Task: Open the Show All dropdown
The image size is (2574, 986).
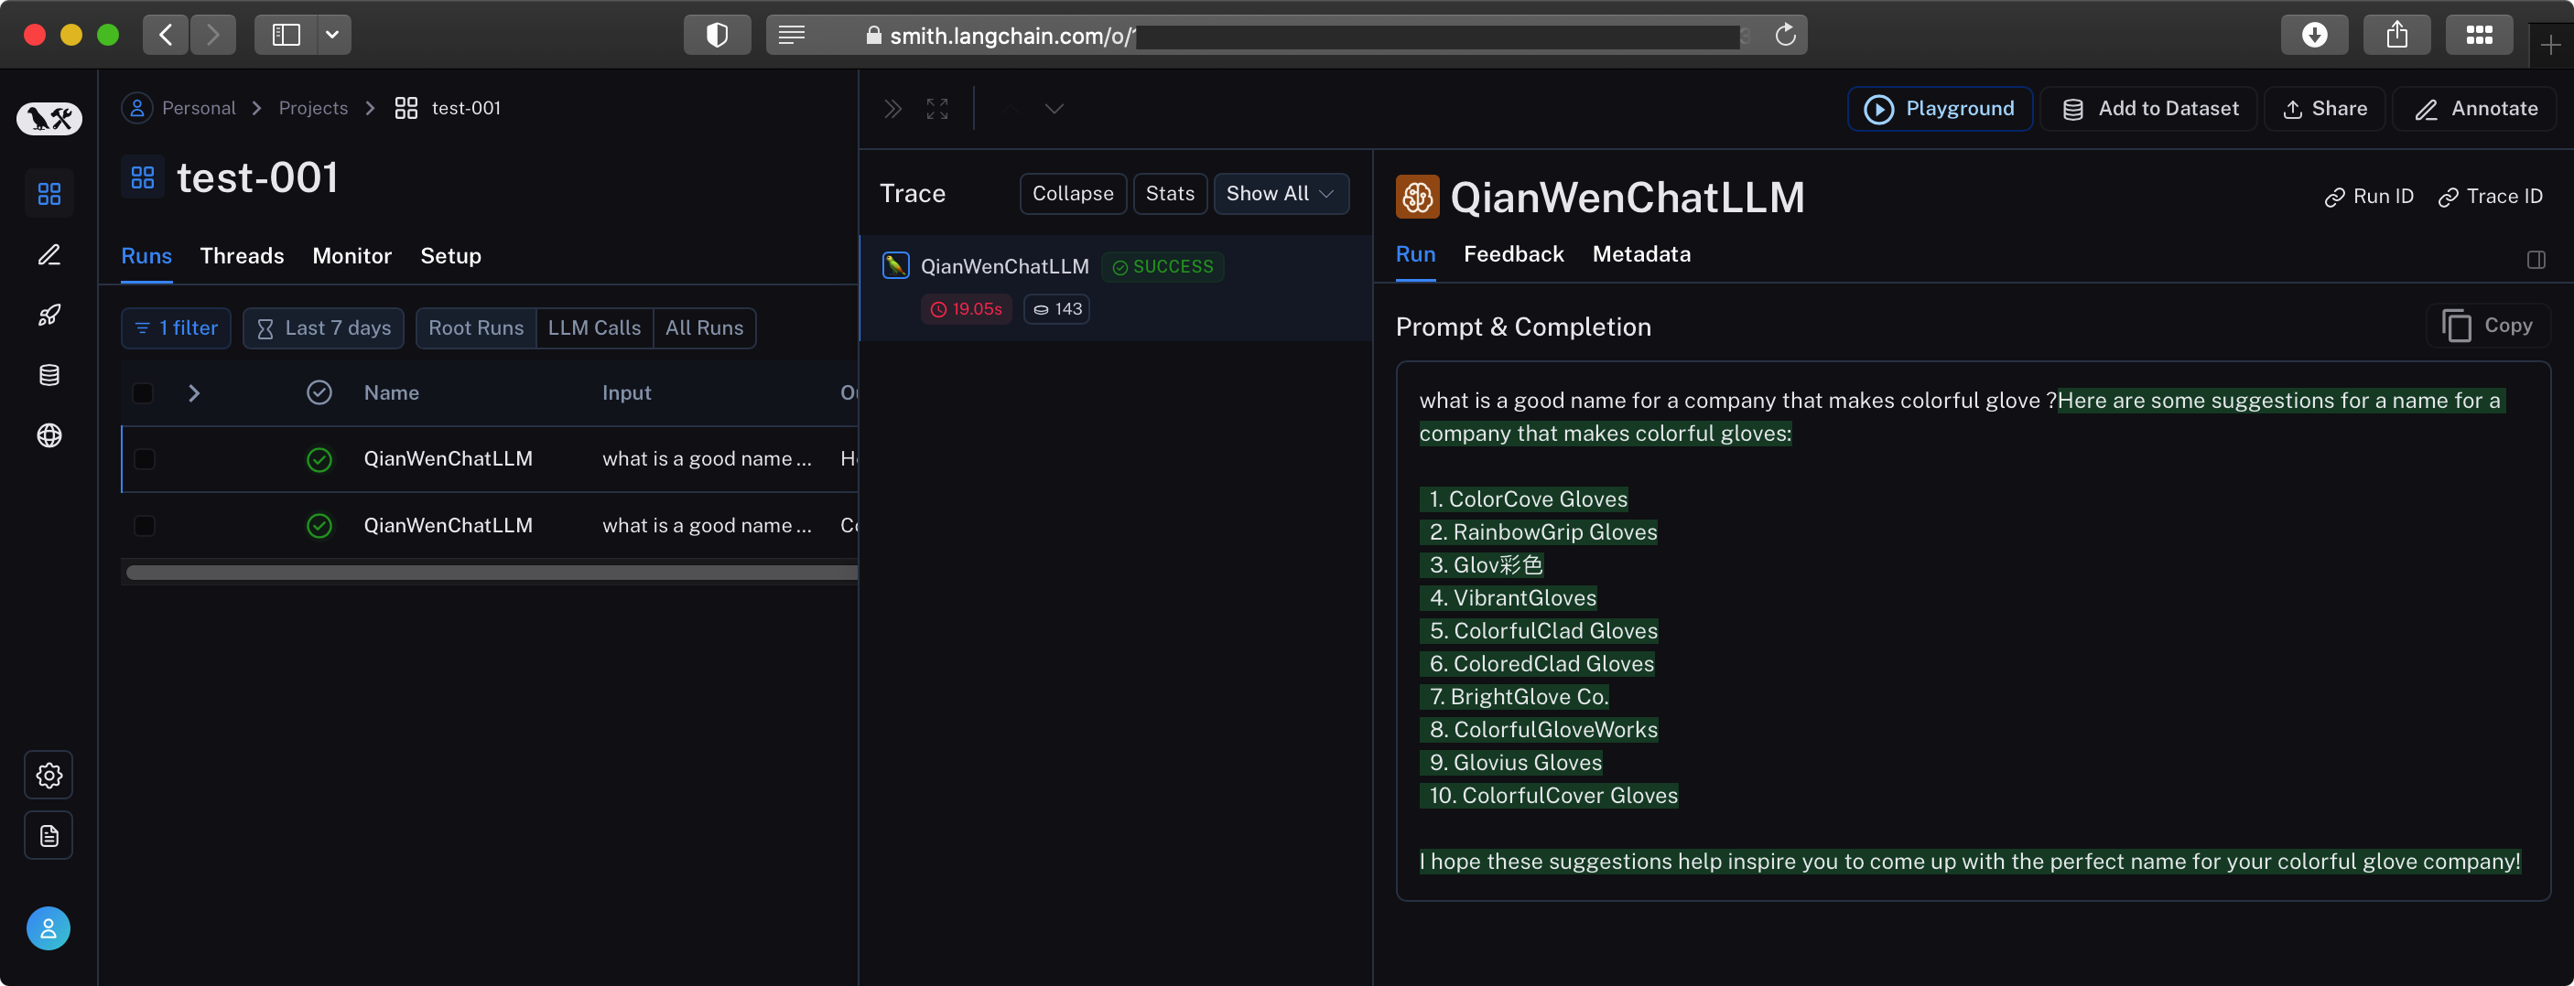Action: [1281, 194]
